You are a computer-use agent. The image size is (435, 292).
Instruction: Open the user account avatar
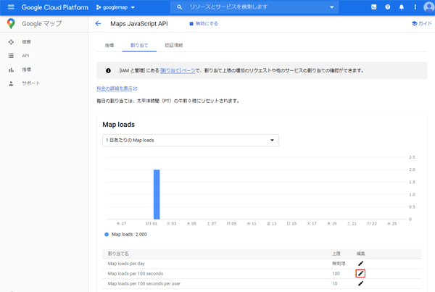[429, 7]
